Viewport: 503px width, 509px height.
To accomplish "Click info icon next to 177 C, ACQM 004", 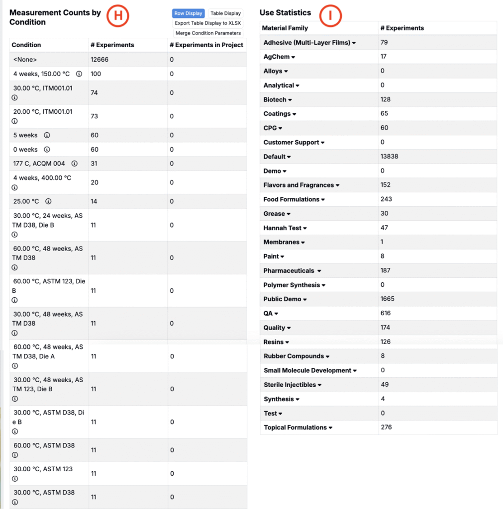I will (75, 164).
